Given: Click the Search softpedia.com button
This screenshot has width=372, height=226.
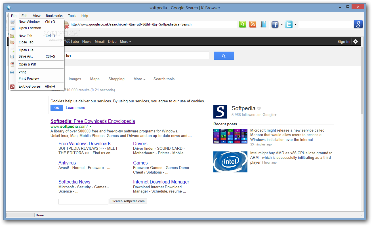Looking at the screenshot, I should coord(128,201).
